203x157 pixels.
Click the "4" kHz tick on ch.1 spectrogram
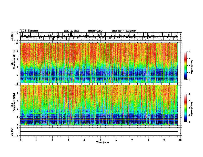pos(18,67)
